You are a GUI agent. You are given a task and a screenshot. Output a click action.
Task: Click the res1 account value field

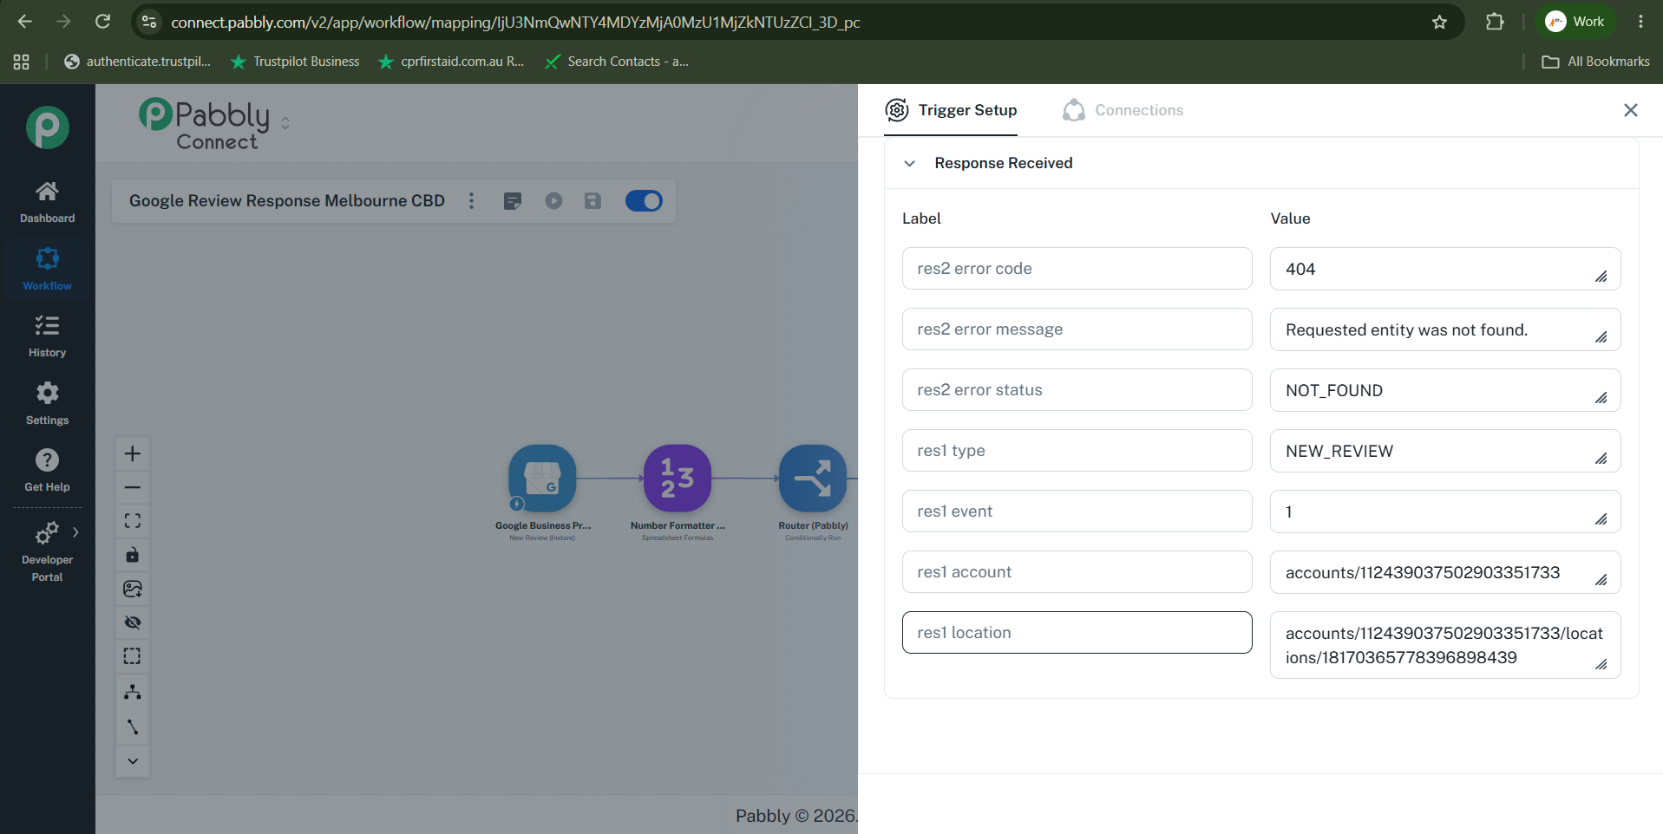pyautogui.click(x=1445, y=572)
